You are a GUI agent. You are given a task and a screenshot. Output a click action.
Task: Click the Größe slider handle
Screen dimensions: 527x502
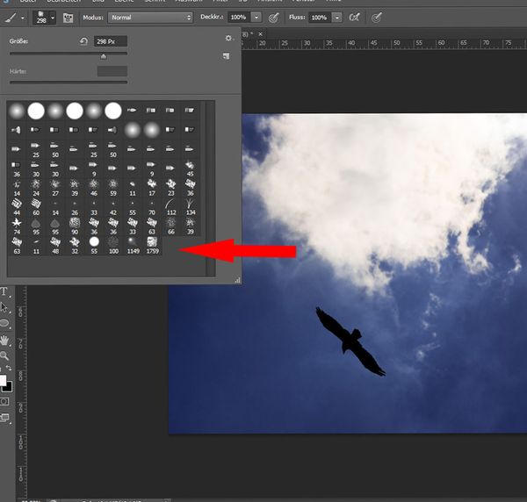click(103, 55)
